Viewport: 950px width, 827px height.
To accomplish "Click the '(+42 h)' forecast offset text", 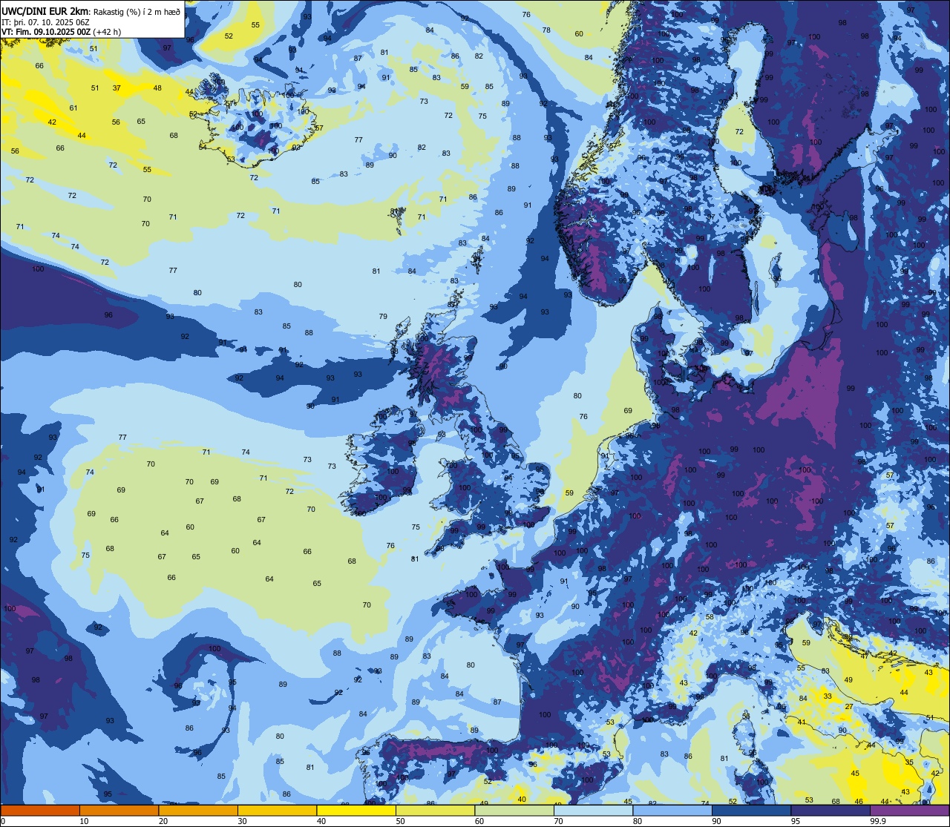I will click(x=108, y=32).
